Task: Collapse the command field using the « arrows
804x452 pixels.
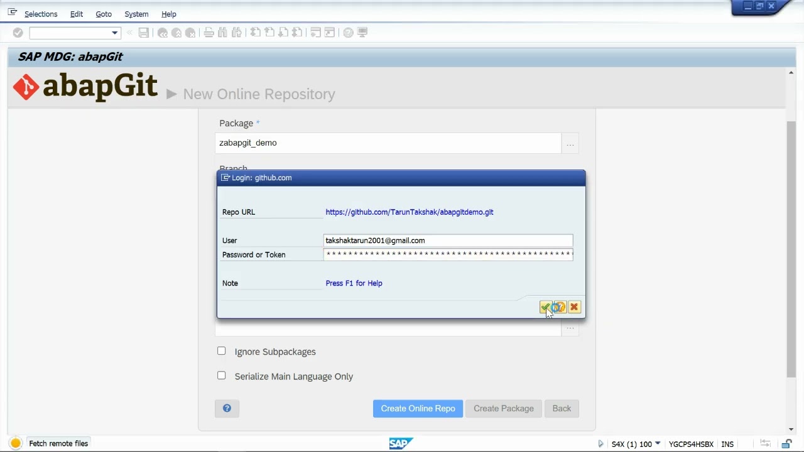Action: click(x=130, y=33)
